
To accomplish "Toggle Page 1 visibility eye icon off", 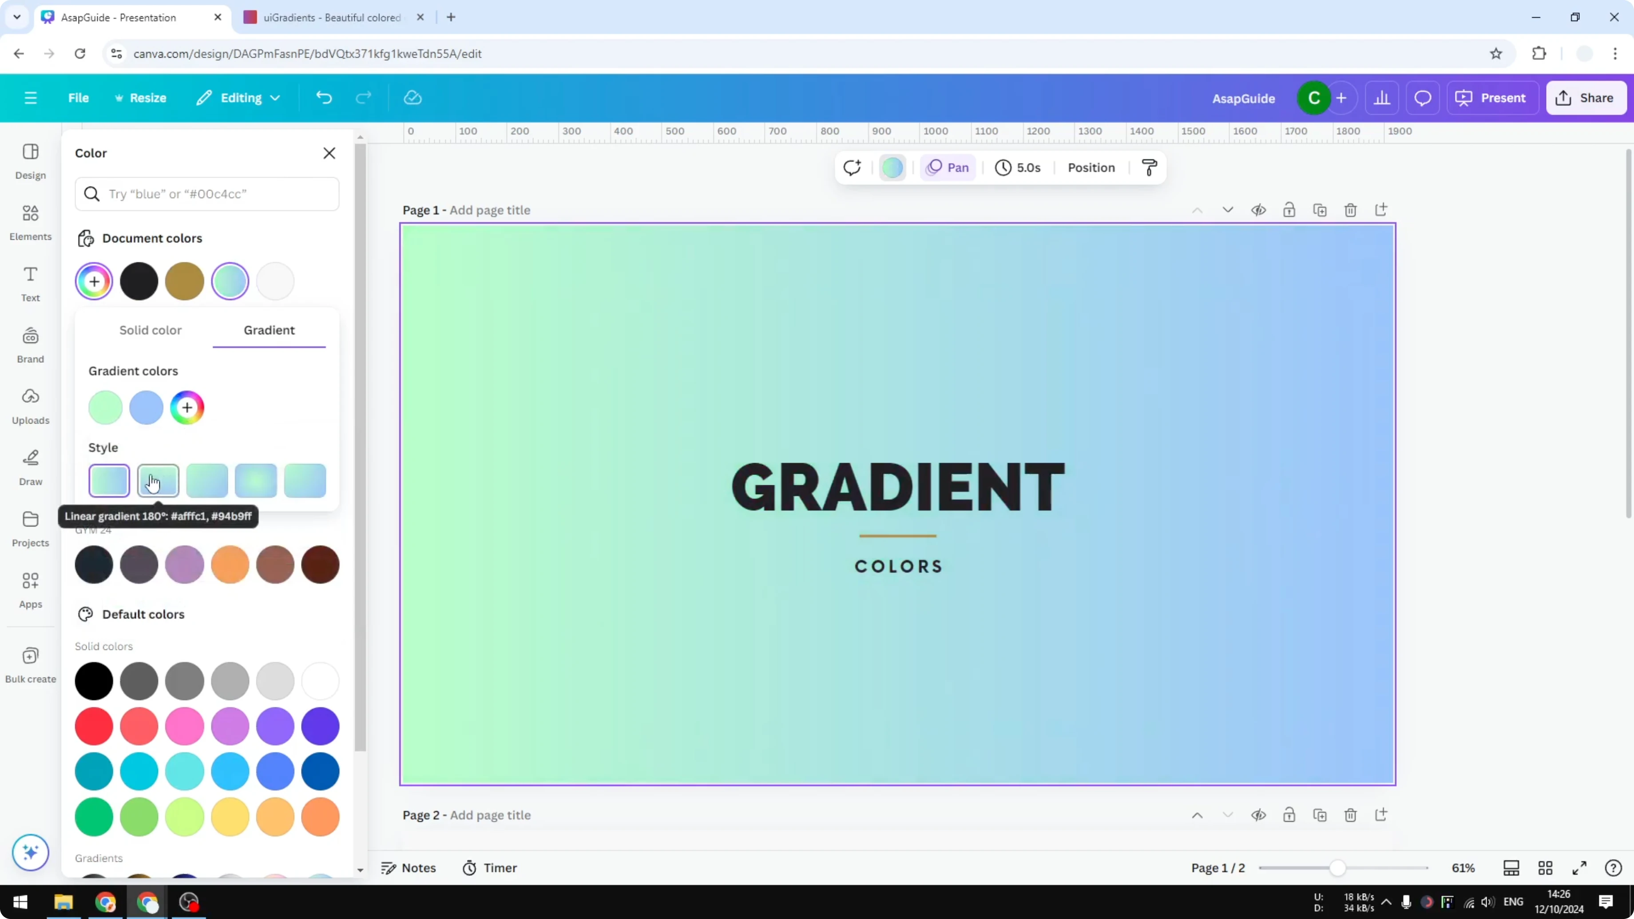I will coord(1259,209).
